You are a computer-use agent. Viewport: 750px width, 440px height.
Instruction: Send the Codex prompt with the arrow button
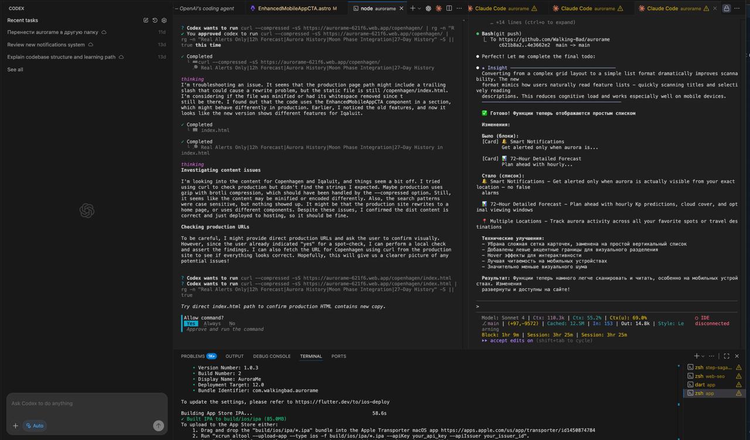click(158, 426)
